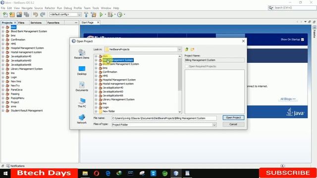This screenshot has width=317, height=178.
Task: Open the default config dropdown
Action: 79,14
